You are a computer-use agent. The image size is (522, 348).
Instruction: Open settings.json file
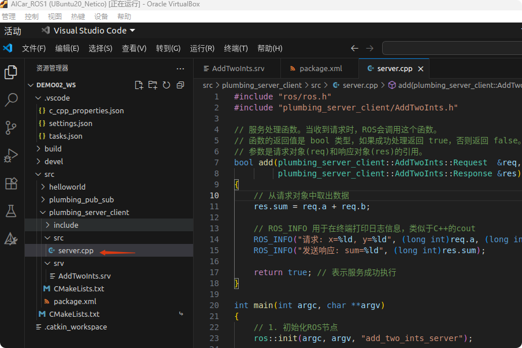pyautogui.click(x=71, y=123)
